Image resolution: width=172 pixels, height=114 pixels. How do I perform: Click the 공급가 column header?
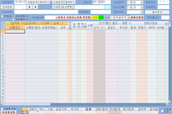click(x=112, y=28)
